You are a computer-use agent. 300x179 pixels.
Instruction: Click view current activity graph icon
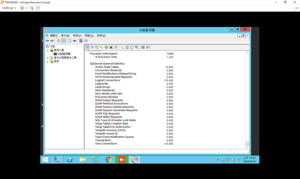coord(87,47)
